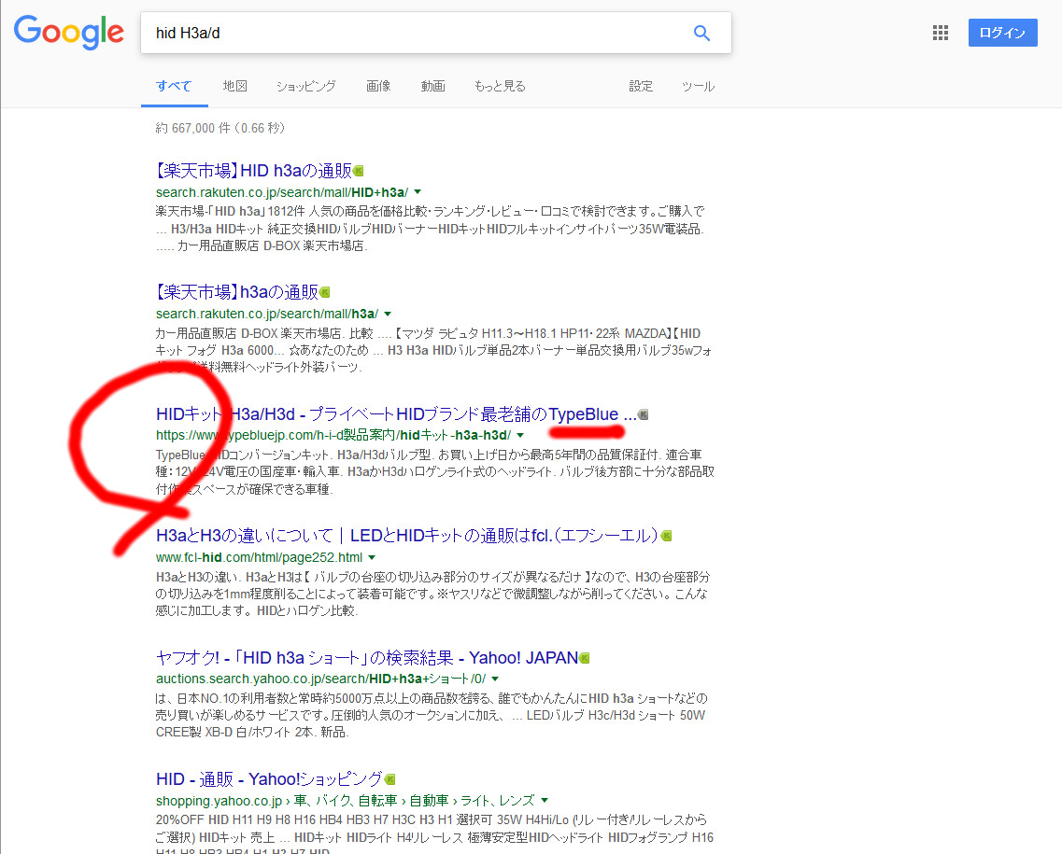Image resolution: width=1062 pixels, height=854 pixels.
Task: Click the result count text 約 667,000 件
Action: 220,128
